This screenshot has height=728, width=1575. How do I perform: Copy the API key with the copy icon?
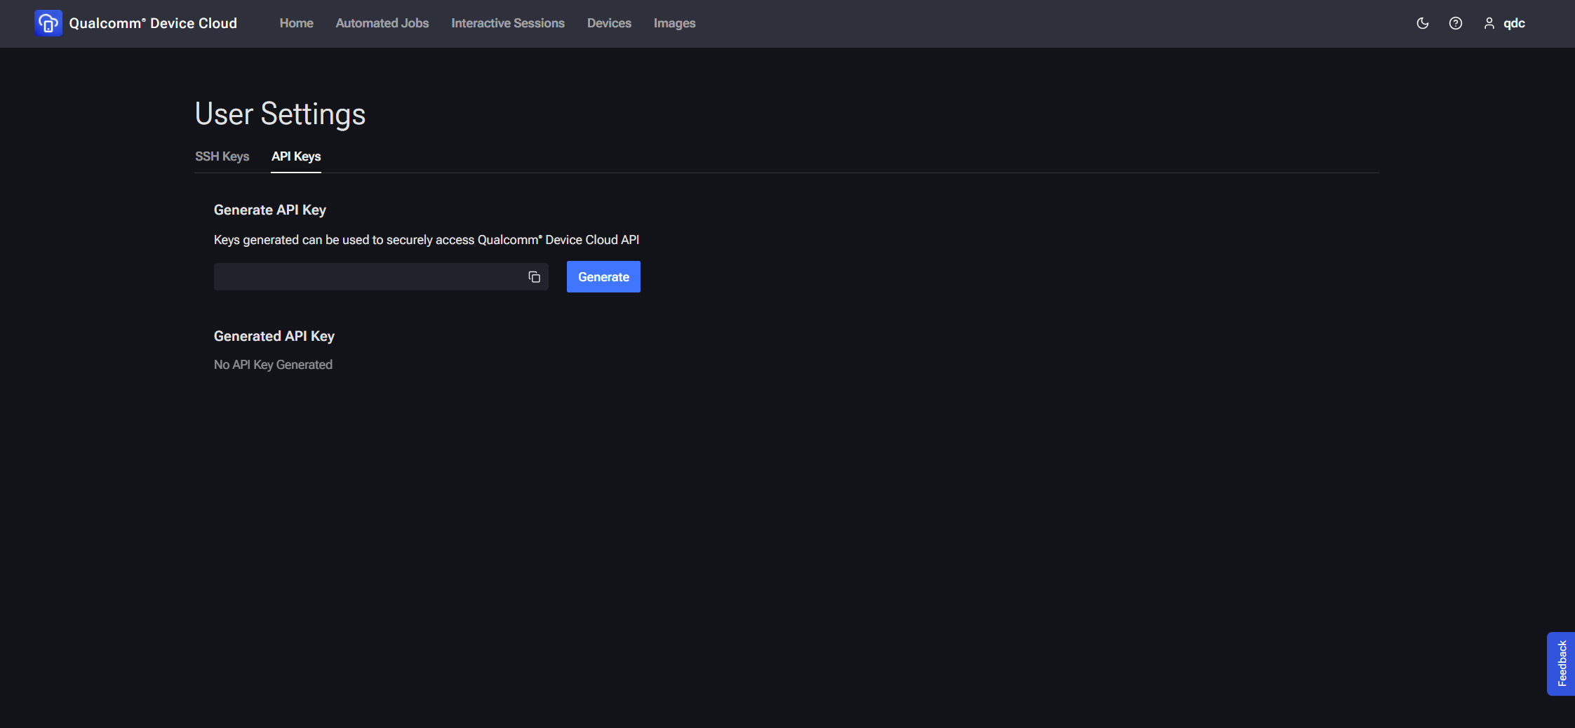(534, 277)
